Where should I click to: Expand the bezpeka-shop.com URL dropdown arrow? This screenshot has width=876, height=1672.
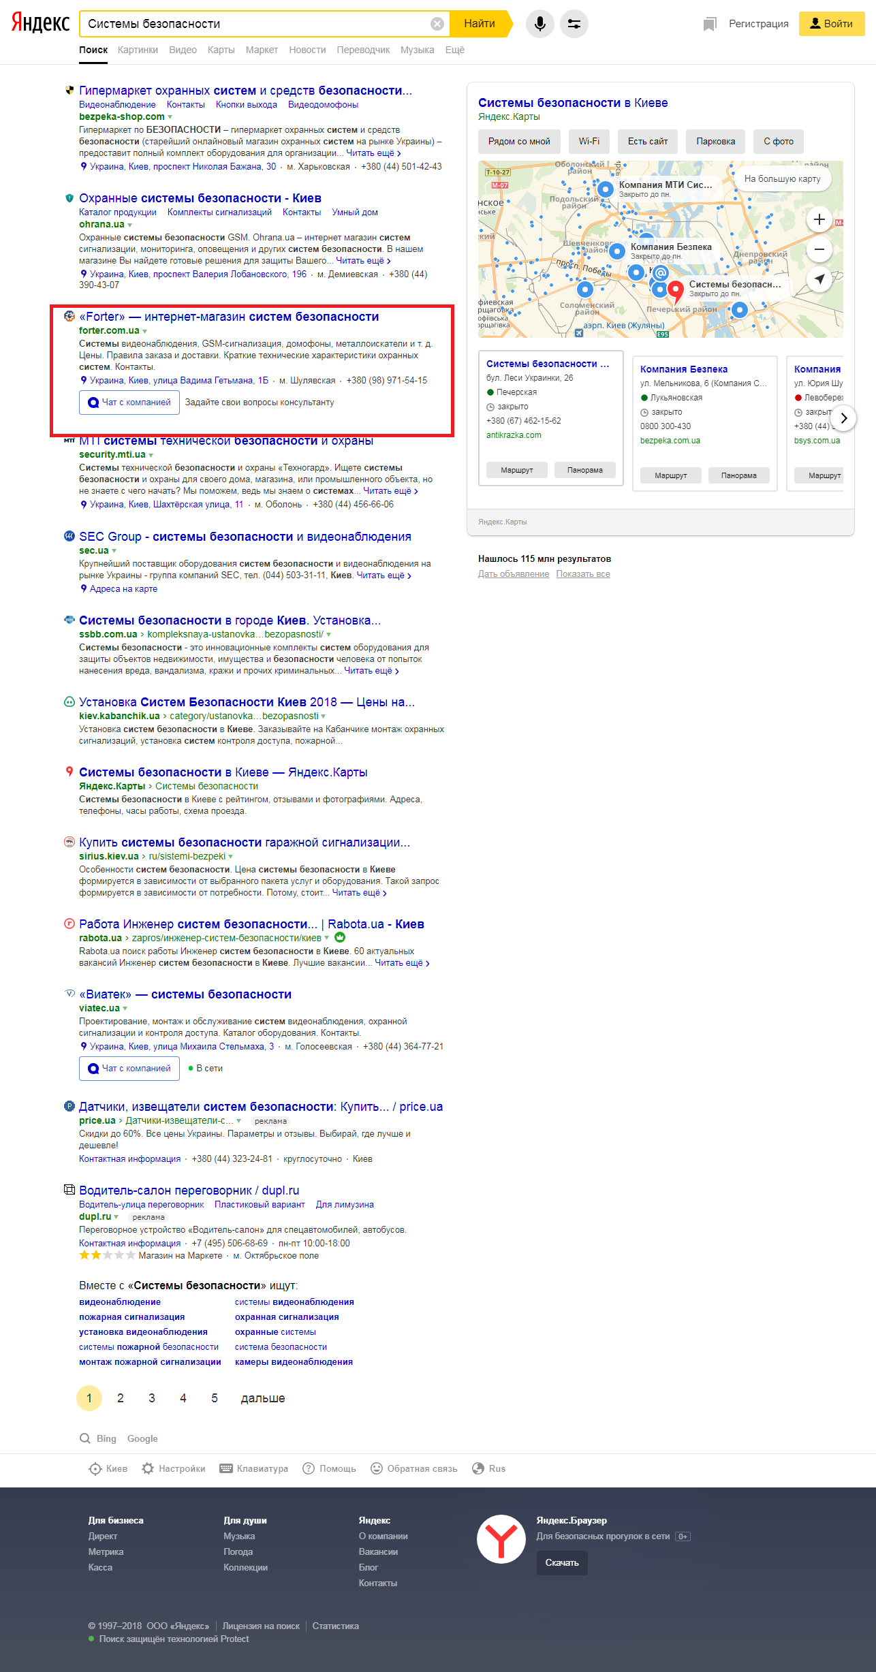click(x=170, y=117)
